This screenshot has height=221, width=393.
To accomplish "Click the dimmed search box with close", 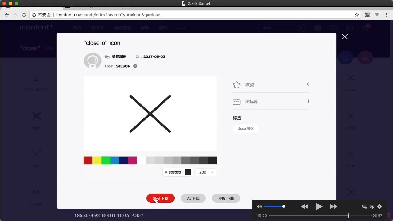I will click(x=282, y=28).
